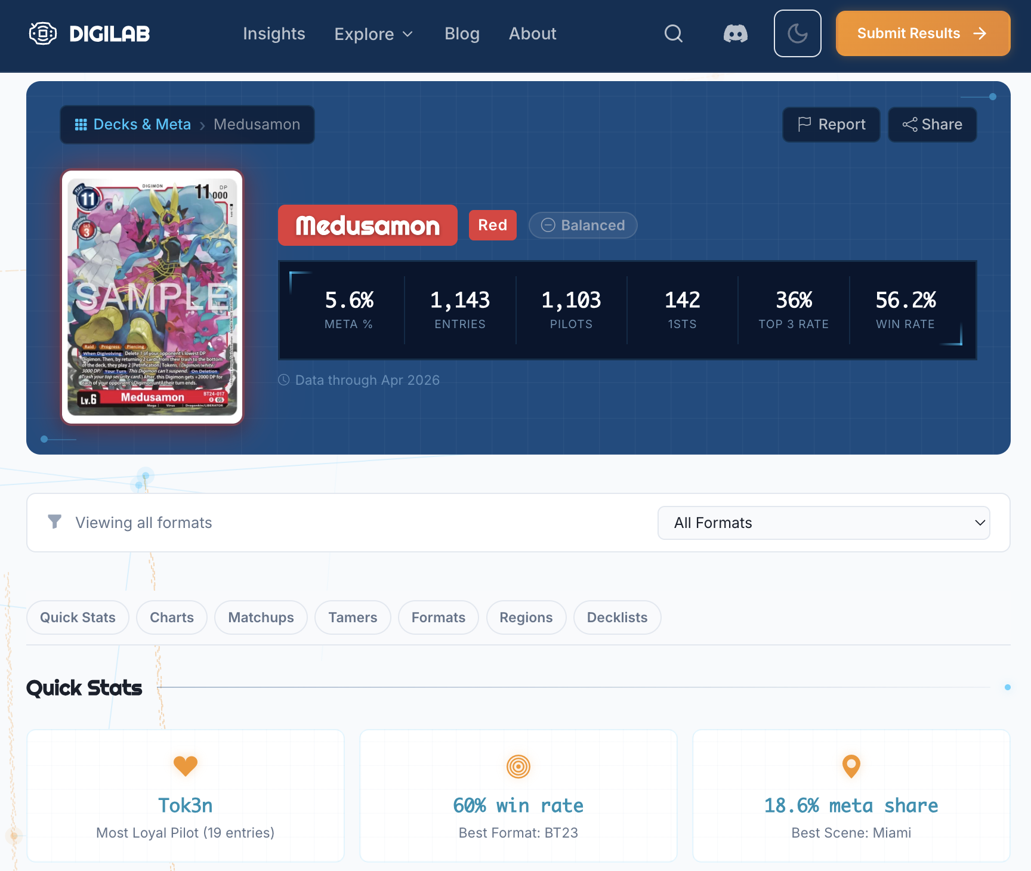Image resolution: width=1031 pixels, height=871 pixels.
Task: Click 'Most Loyal Pilot (19 entries)' caption
Action: 186,833
